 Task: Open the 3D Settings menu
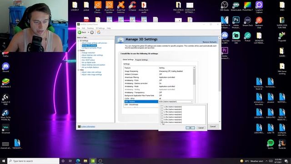pos(100,28)
